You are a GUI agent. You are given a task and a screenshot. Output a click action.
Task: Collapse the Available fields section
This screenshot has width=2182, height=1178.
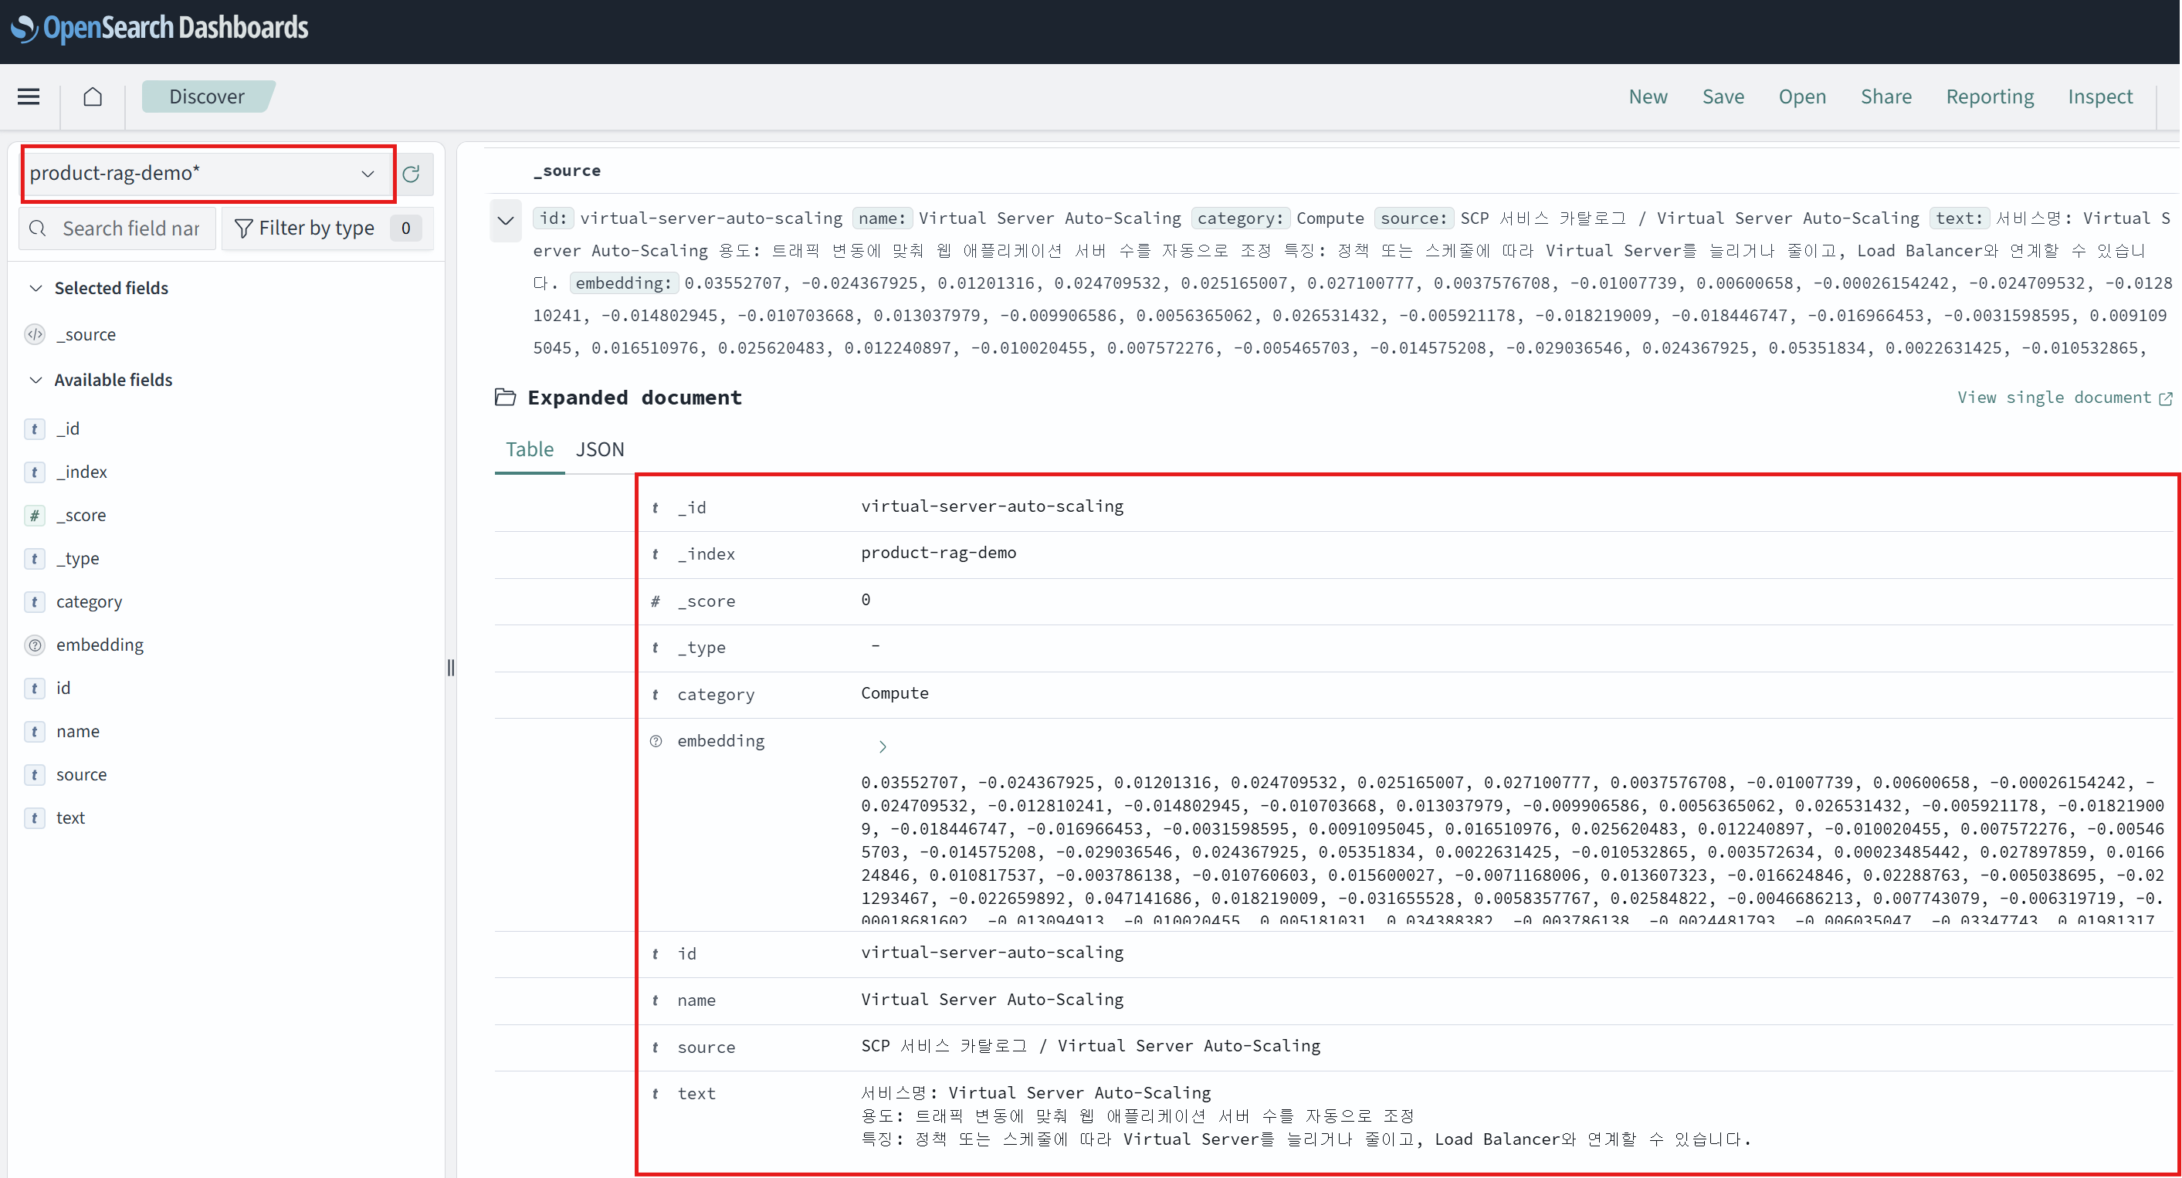point(36,381)
